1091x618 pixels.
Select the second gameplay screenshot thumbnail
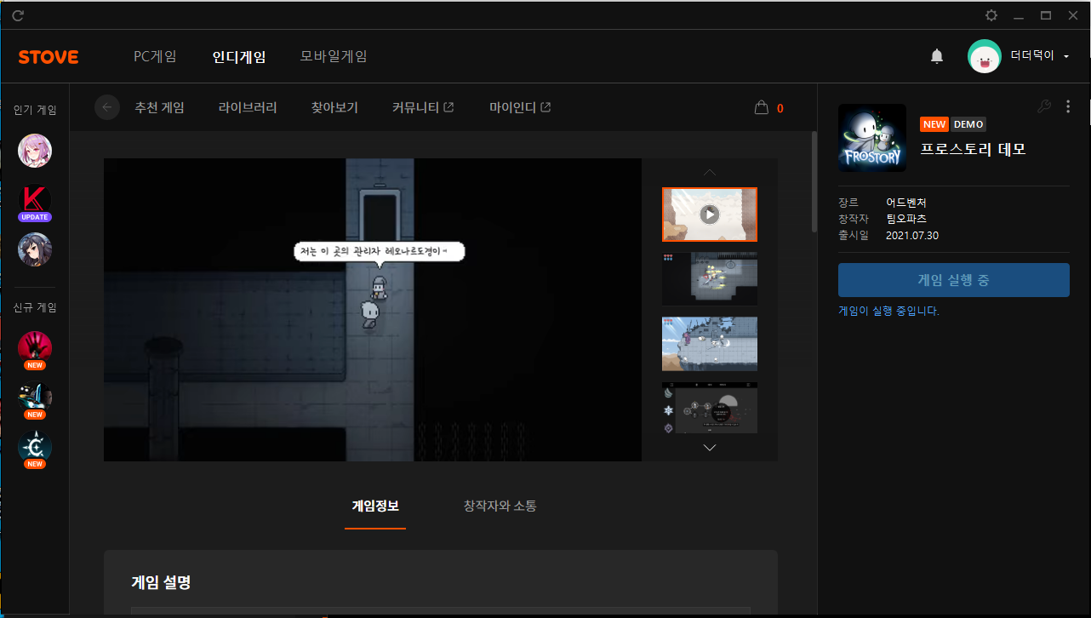710,279
